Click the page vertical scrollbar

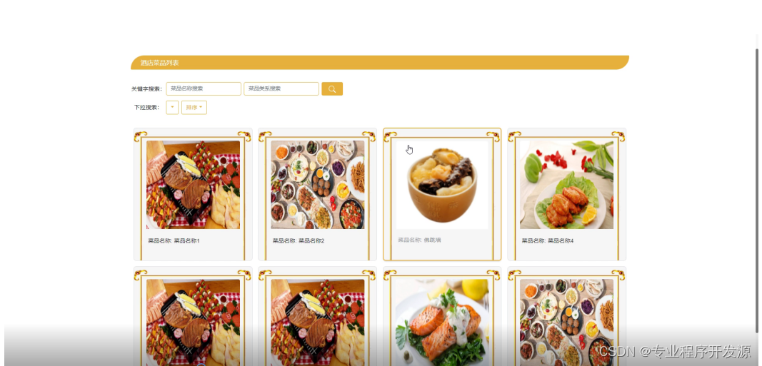(757, 190)
